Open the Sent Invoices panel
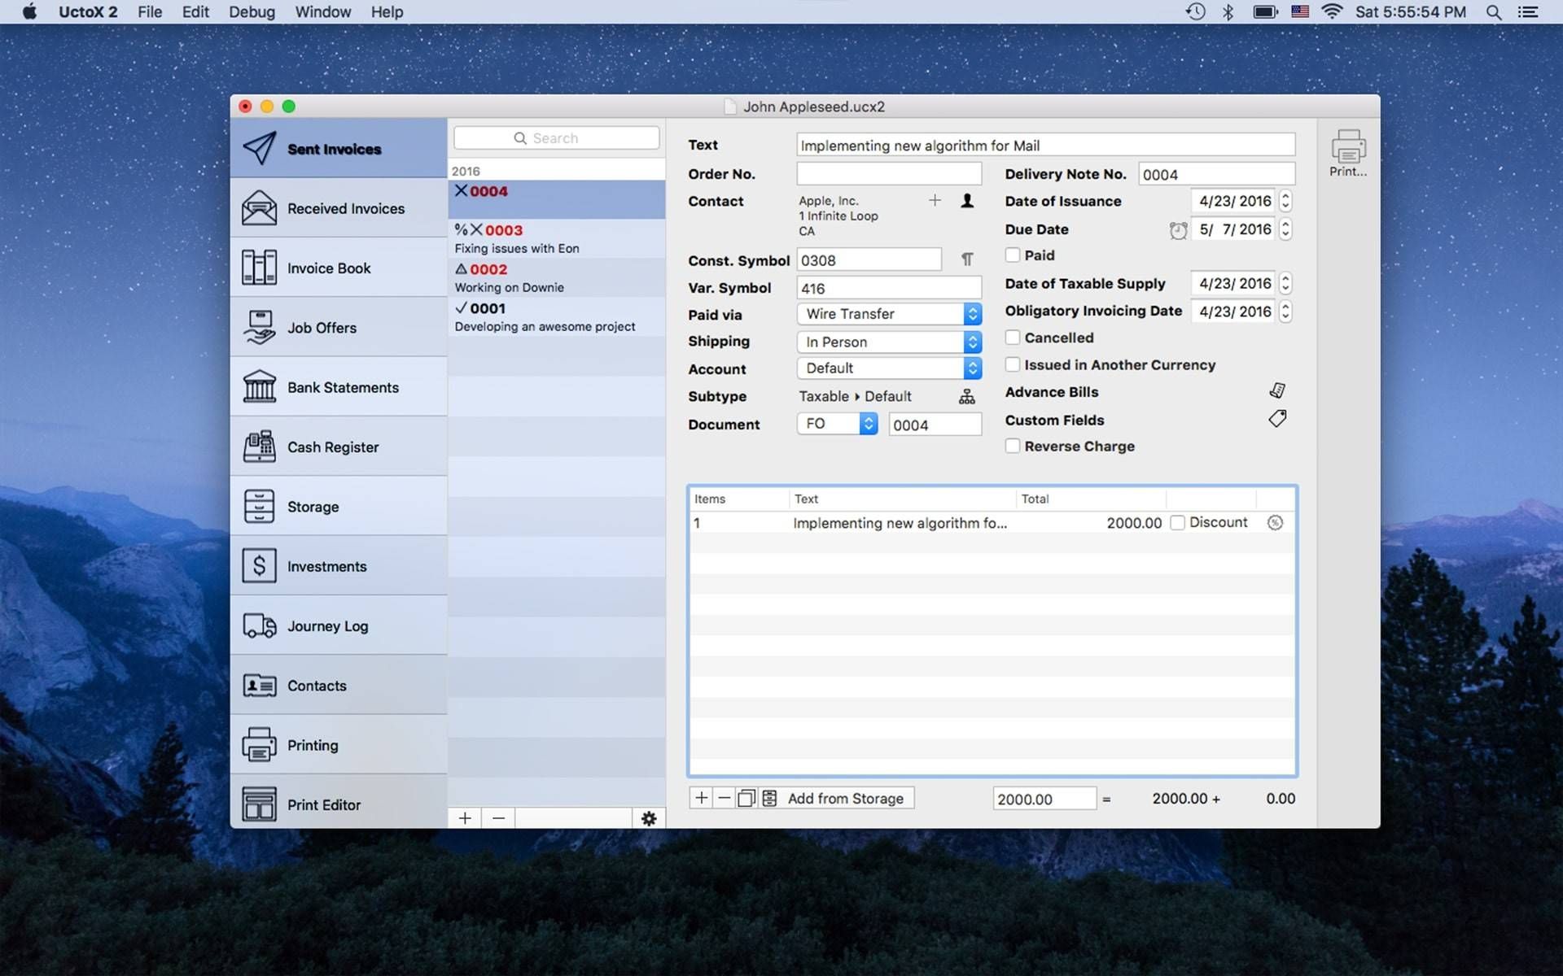Viewport: 1563px width, 976px height. [335, 147]
